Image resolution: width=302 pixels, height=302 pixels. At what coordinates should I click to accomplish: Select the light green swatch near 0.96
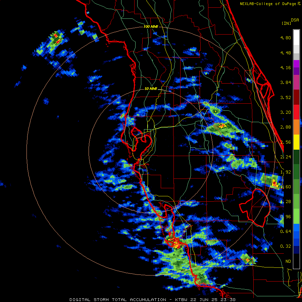tap(296, 216)
